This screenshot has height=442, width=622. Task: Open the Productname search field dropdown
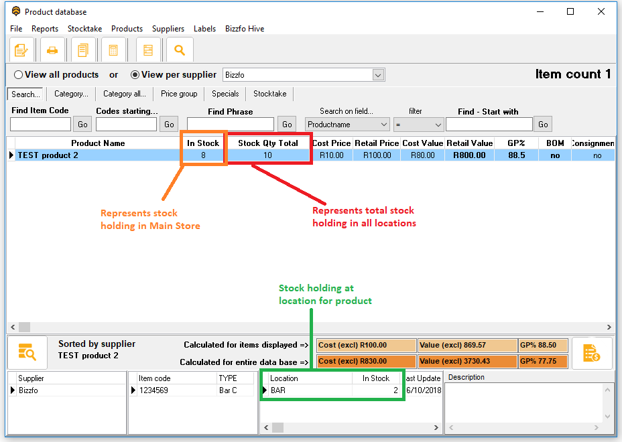tap(384, 125)
